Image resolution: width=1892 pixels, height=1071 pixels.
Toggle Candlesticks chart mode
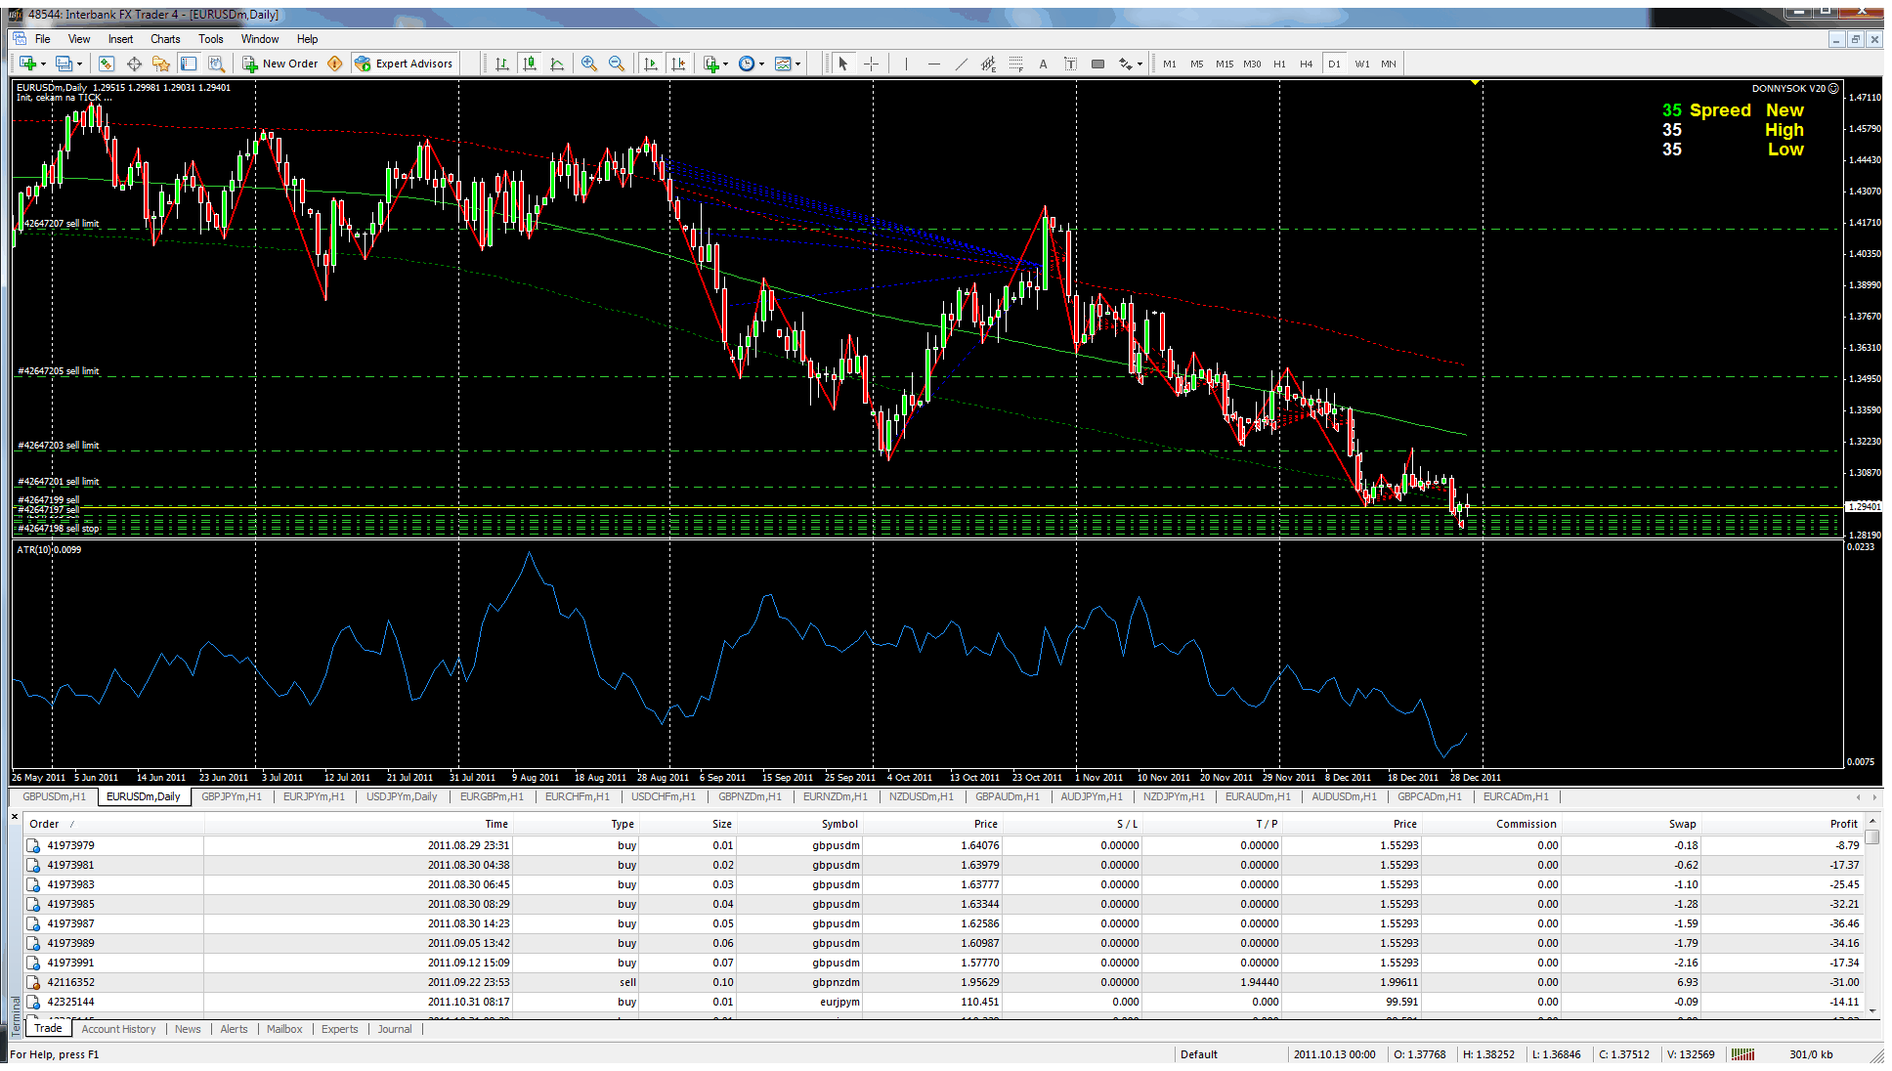coord(530,64)
